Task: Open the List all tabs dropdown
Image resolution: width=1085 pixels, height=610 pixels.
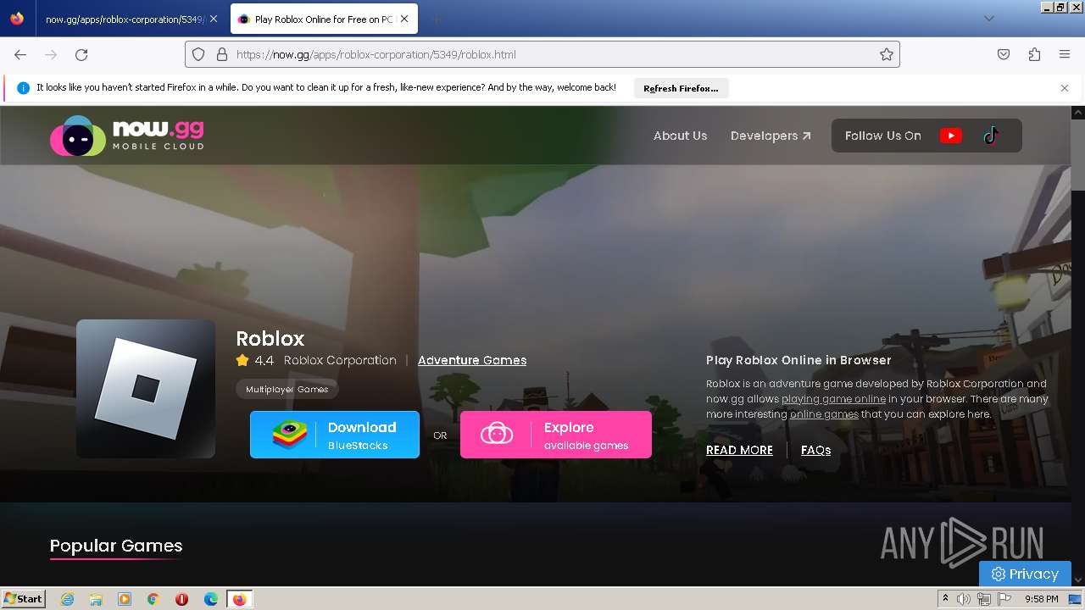Action: pos(988,19)
